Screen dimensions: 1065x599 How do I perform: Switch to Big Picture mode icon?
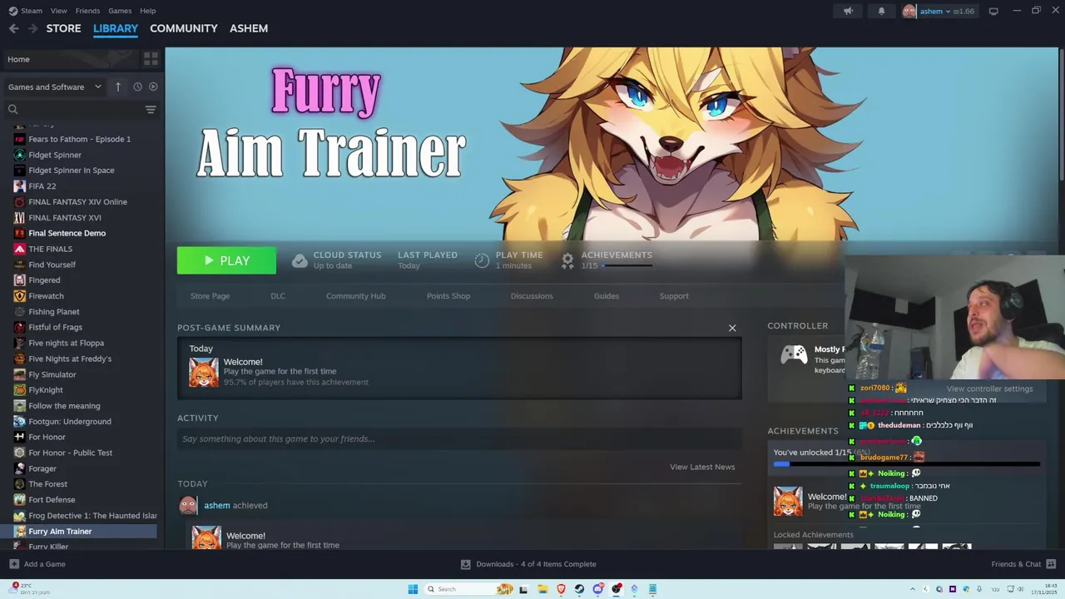click(x=993, y=11)
